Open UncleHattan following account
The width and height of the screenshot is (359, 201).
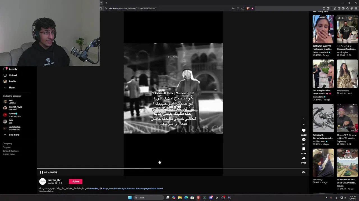[x=11, y=128]
